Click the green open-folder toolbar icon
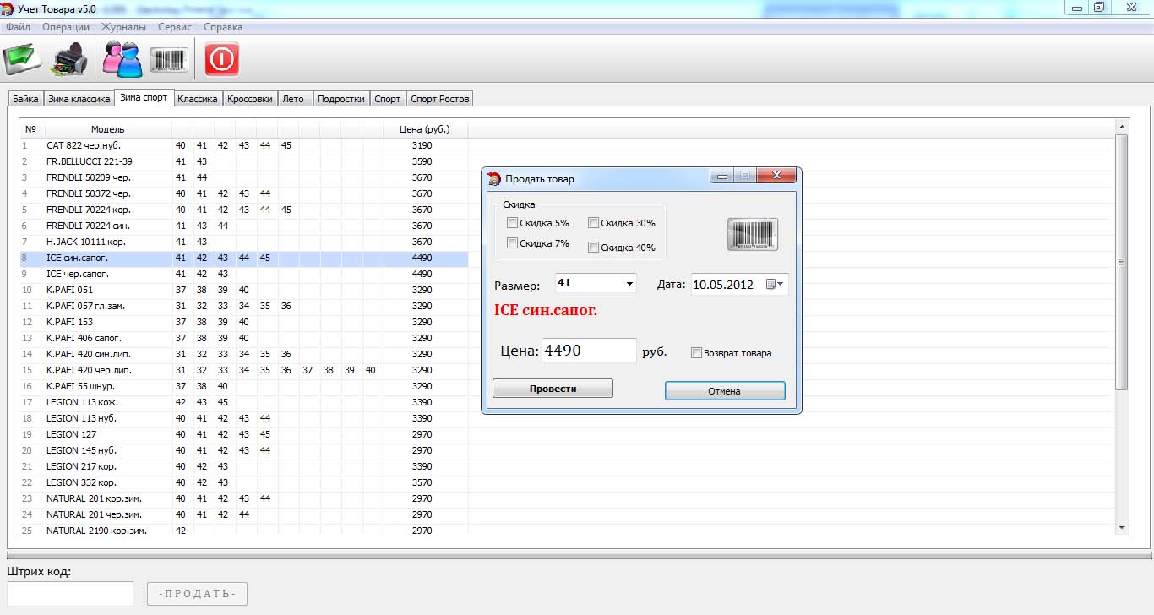 pyautogui.click(x=23, y=59)
